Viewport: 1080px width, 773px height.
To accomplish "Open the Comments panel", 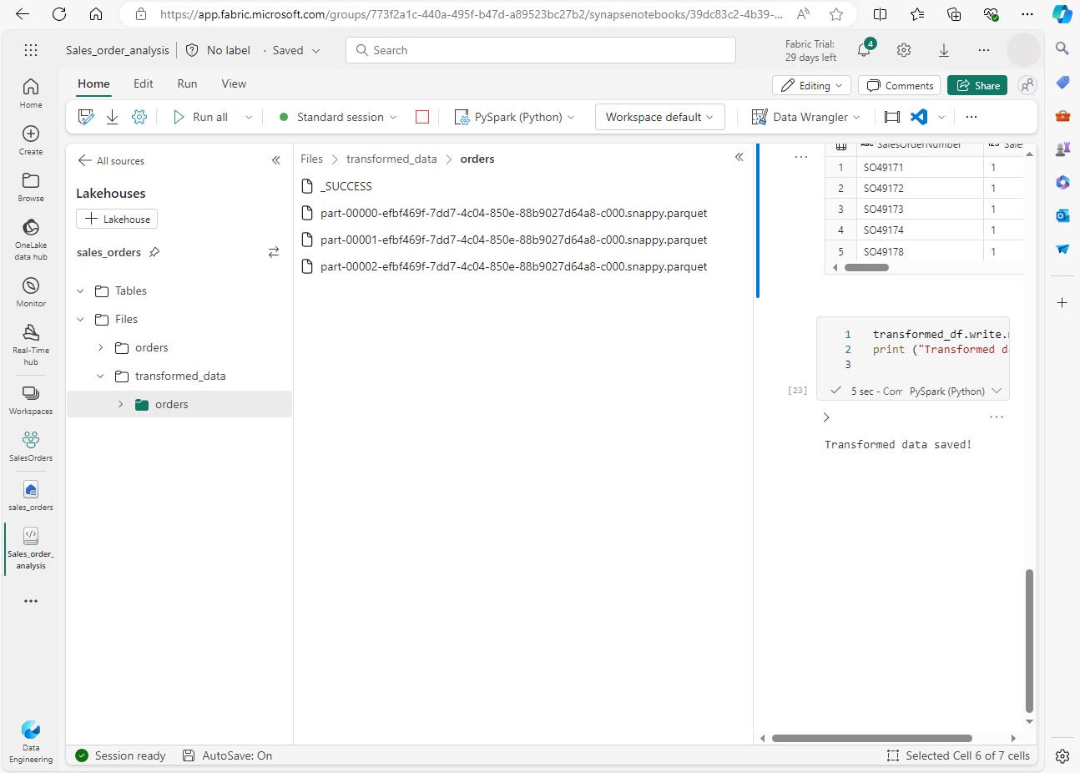I will coord(900,85).
